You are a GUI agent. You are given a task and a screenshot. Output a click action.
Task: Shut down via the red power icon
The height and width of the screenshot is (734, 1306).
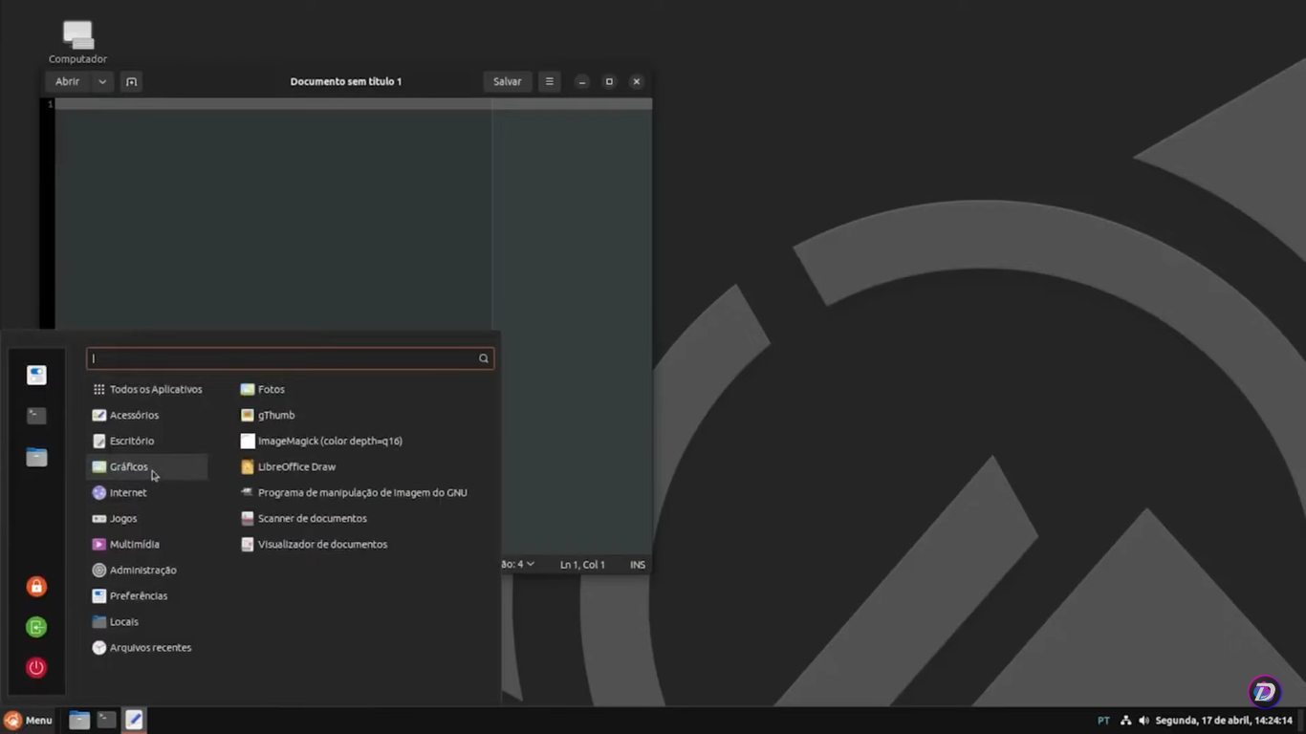36,667
